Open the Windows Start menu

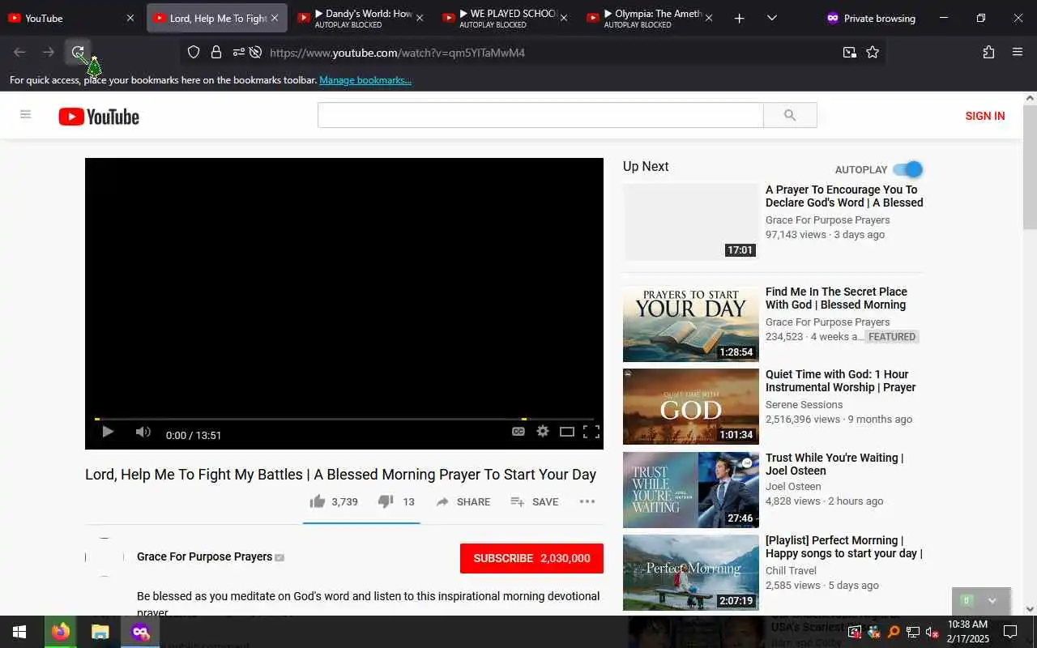point(19,632)
